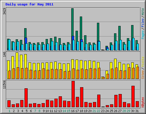The width and height of the screenshot is (146, 114).
Task: Click day label 27 on the x-axis
Action: click(120, 111)
